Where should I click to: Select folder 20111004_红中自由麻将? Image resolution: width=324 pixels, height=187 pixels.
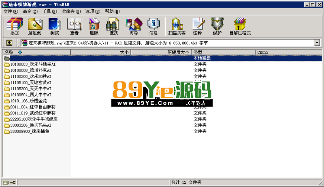coord(30,107)
